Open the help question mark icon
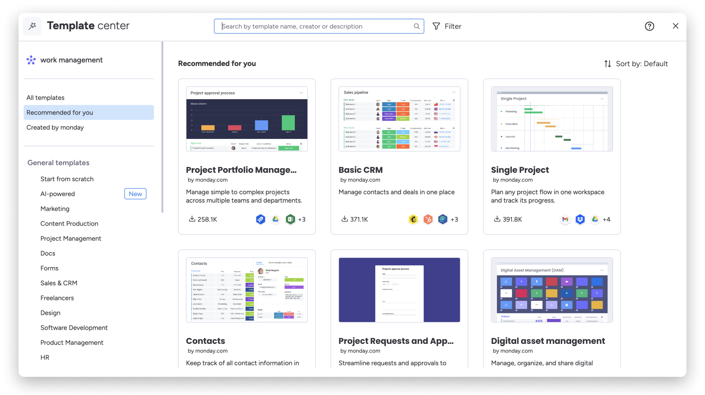The height and width of the screenshot is (395, 705). (649, 26)
